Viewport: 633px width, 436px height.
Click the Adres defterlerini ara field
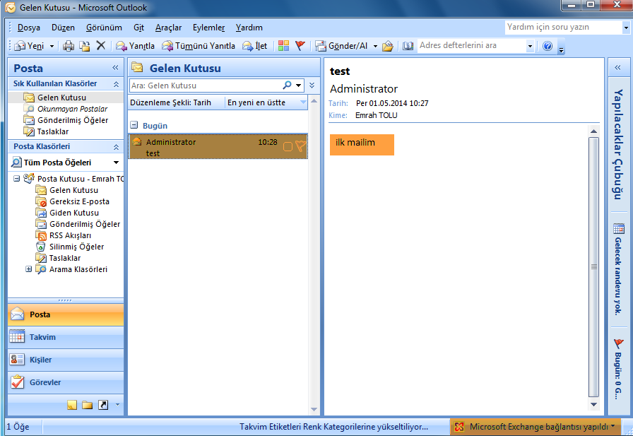(471, 46)
